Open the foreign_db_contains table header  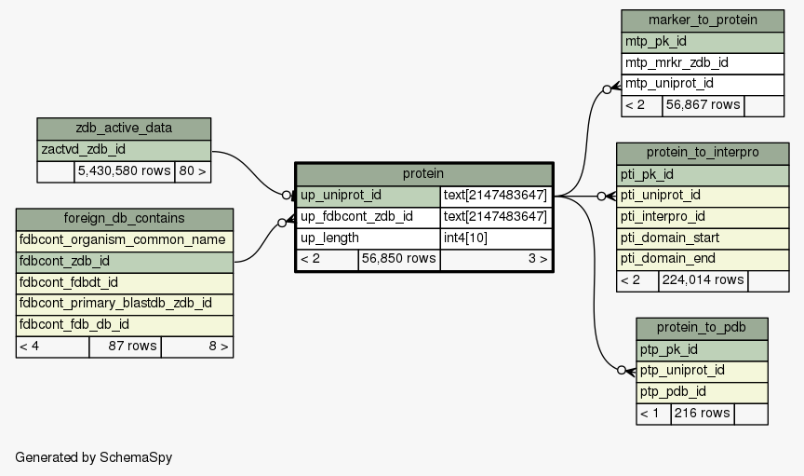(x=125, y=219)
